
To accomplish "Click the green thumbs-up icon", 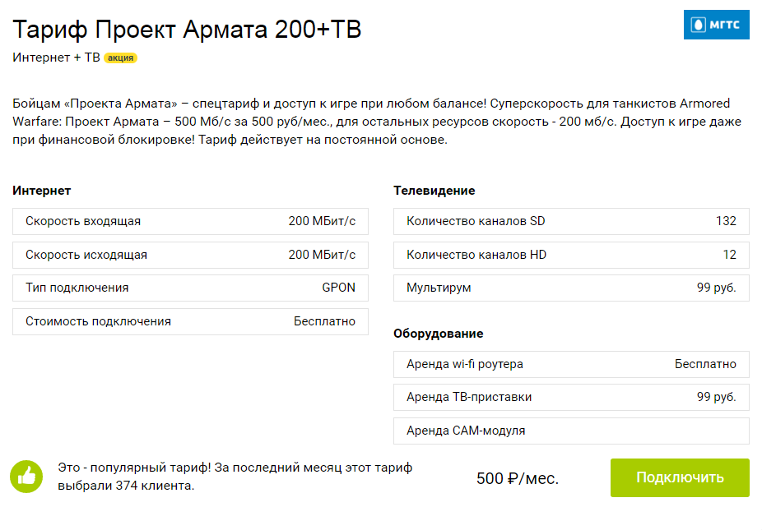I will (26, 476).
